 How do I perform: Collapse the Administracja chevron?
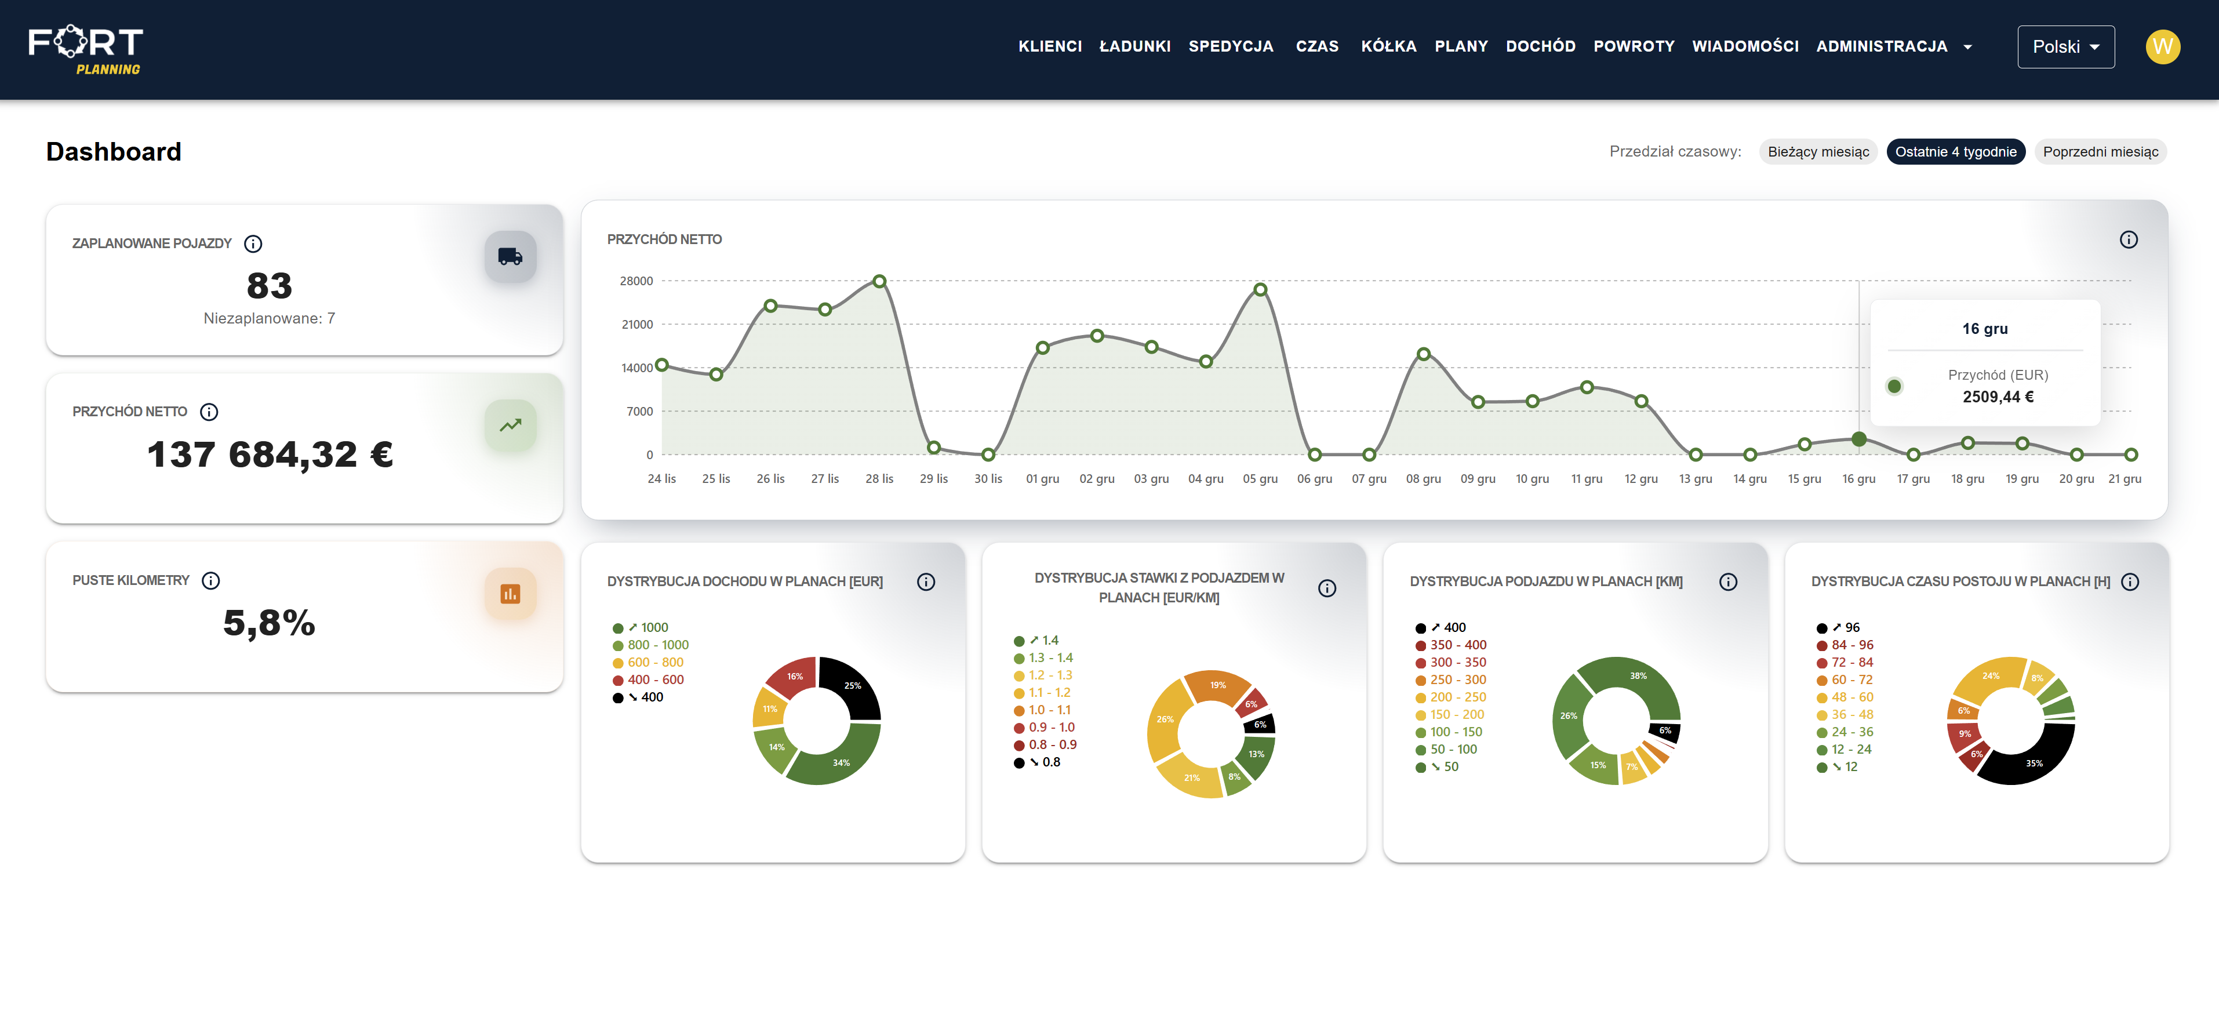tap(1969, 48)
